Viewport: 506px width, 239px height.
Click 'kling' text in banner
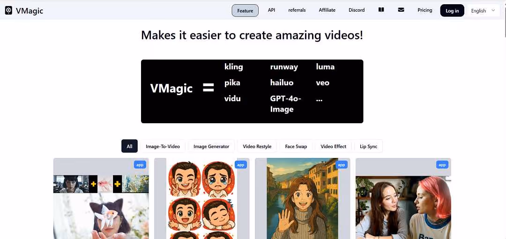234,67
